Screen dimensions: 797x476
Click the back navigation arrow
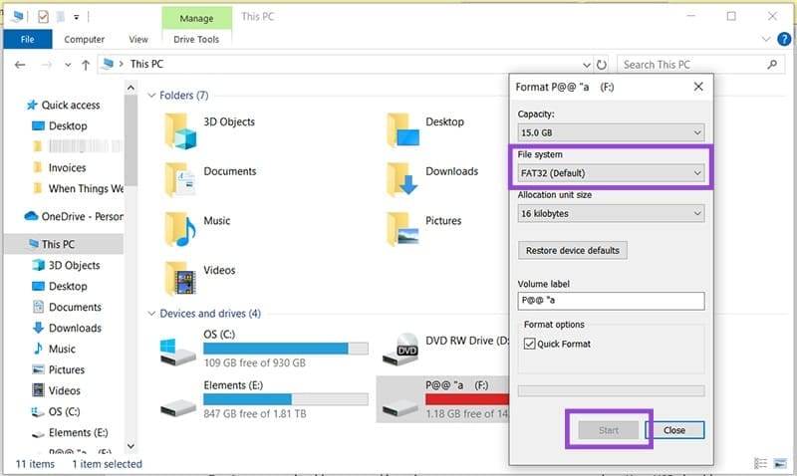(22, 65)
